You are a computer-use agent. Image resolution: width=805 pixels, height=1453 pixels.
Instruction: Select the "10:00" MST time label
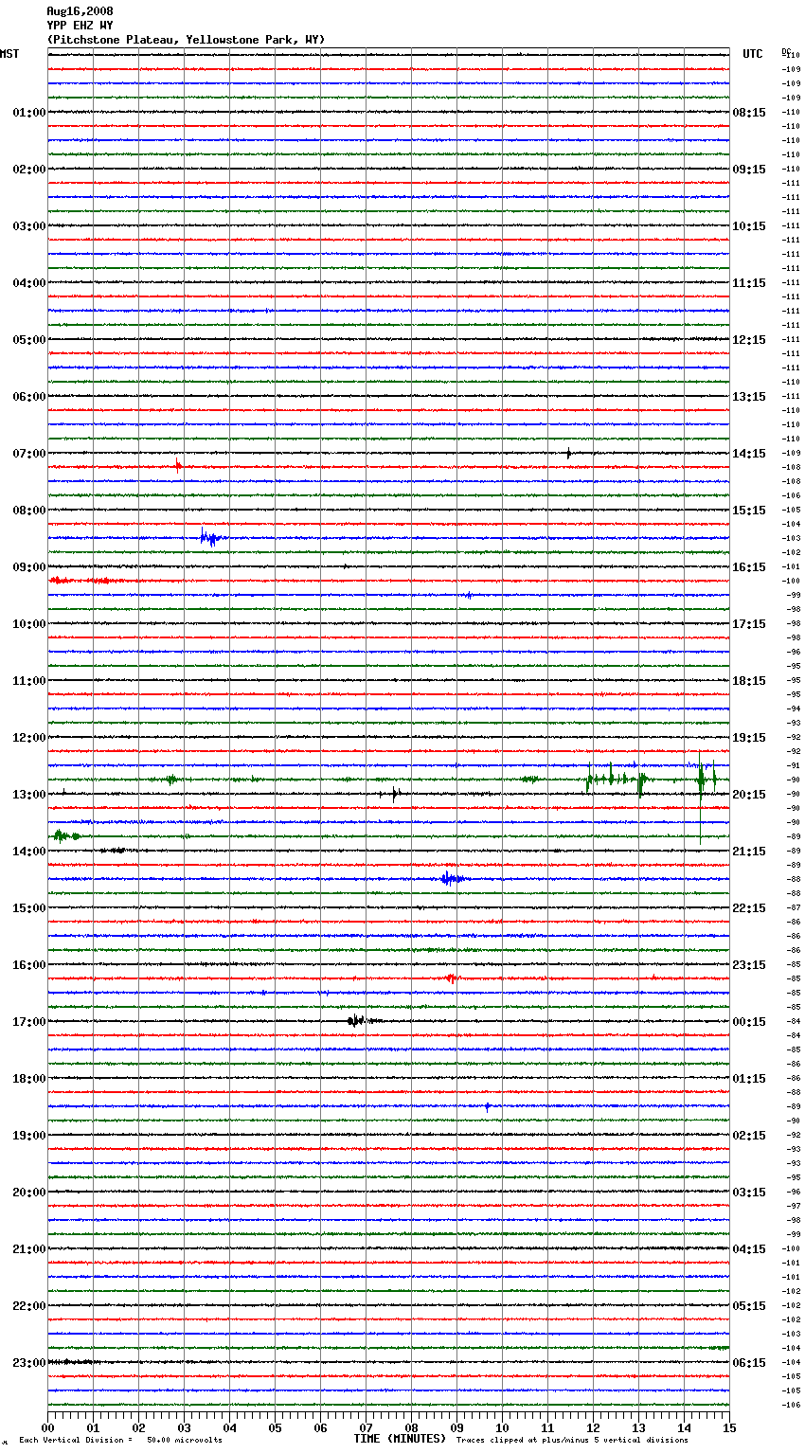click(29, 624)
